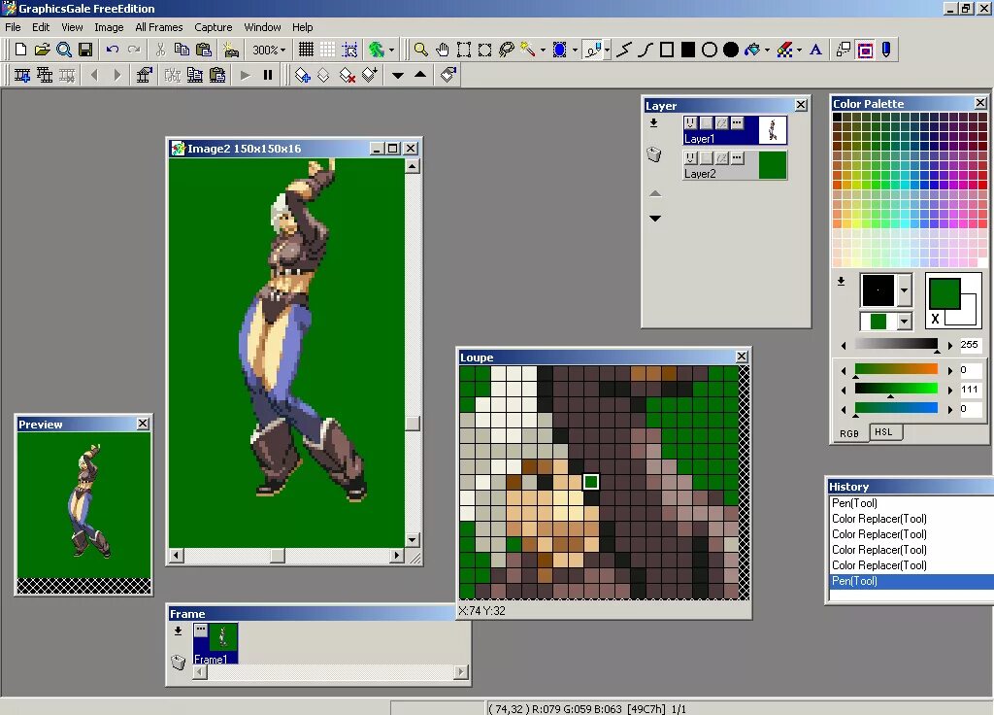Swap colors with the X button
This screenshot has width=994, height=715.
coord(935,319)
